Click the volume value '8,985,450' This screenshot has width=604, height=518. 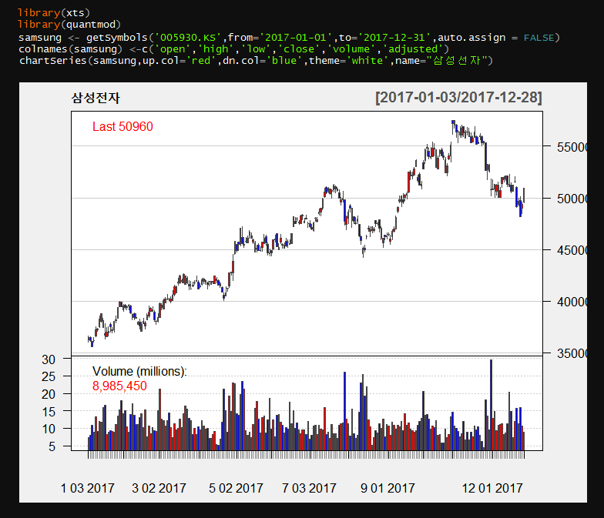119,386
